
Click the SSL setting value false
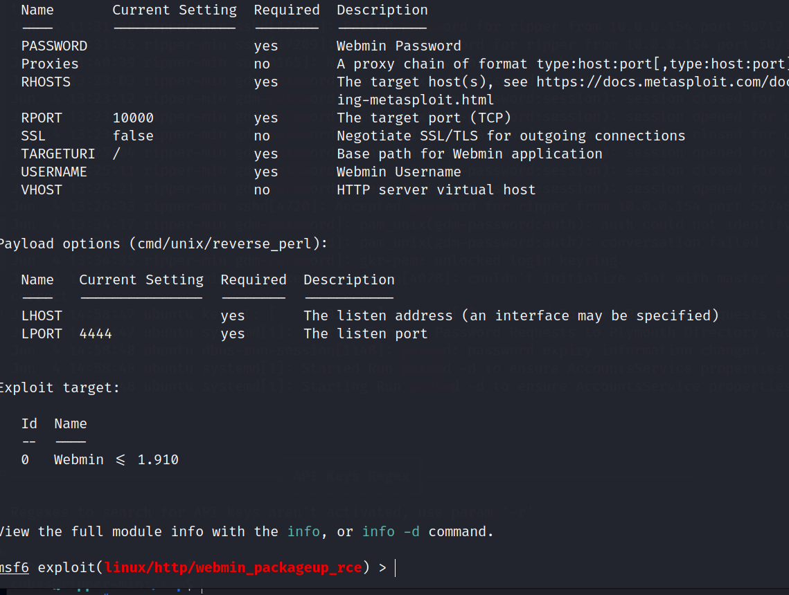(x=133, y=136)
